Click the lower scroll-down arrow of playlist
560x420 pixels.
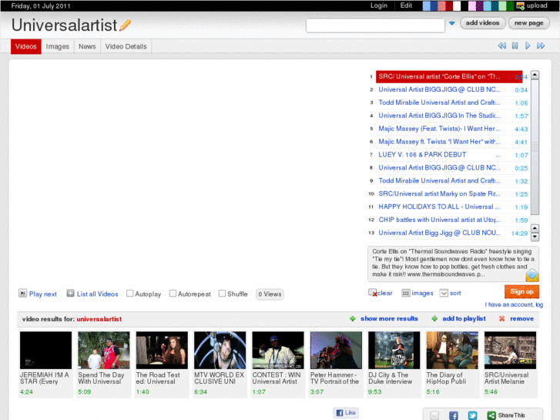point(535,237)
